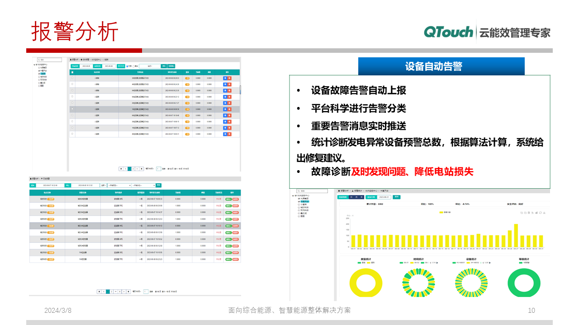Click the 查询 query button in the history alarm panel

[x=159, y=186]
